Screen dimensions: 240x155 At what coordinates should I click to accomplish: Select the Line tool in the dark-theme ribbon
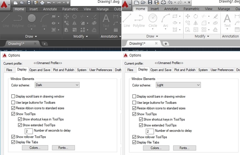pyautogui.click(x=6, y=21)
